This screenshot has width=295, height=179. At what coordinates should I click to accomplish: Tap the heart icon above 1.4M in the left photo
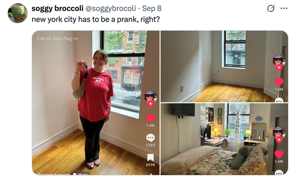pos(150,118)
